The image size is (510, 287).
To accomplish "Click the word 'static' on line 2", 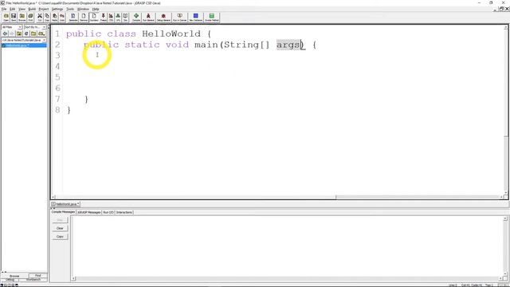I will (142, 45).
